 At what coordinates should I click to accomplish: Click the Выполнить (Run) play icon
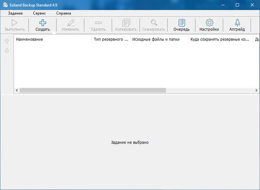pyautogui.click(x=15, y=23)
